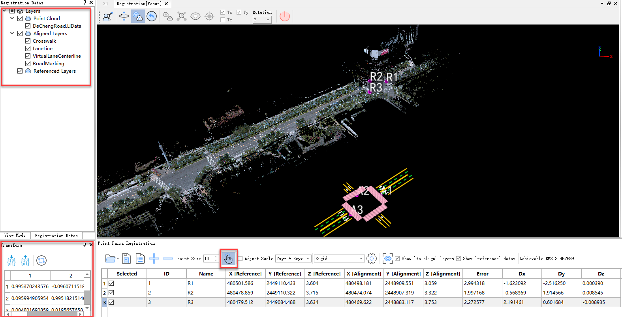Enable the Tz checkbox
This screenshot has width=622, height=317.
223,20
